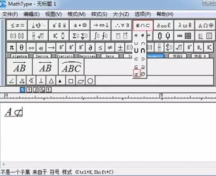
Task: Switch to the Algebra tab
Action: pyautogui.click(x=20, y=56)
